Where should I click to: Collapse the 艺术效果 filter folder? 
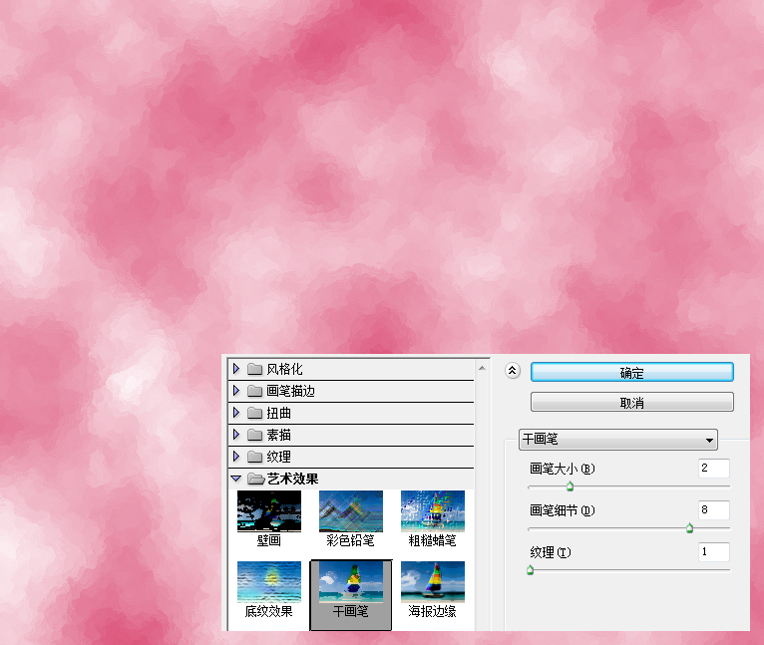coord(236,479)
